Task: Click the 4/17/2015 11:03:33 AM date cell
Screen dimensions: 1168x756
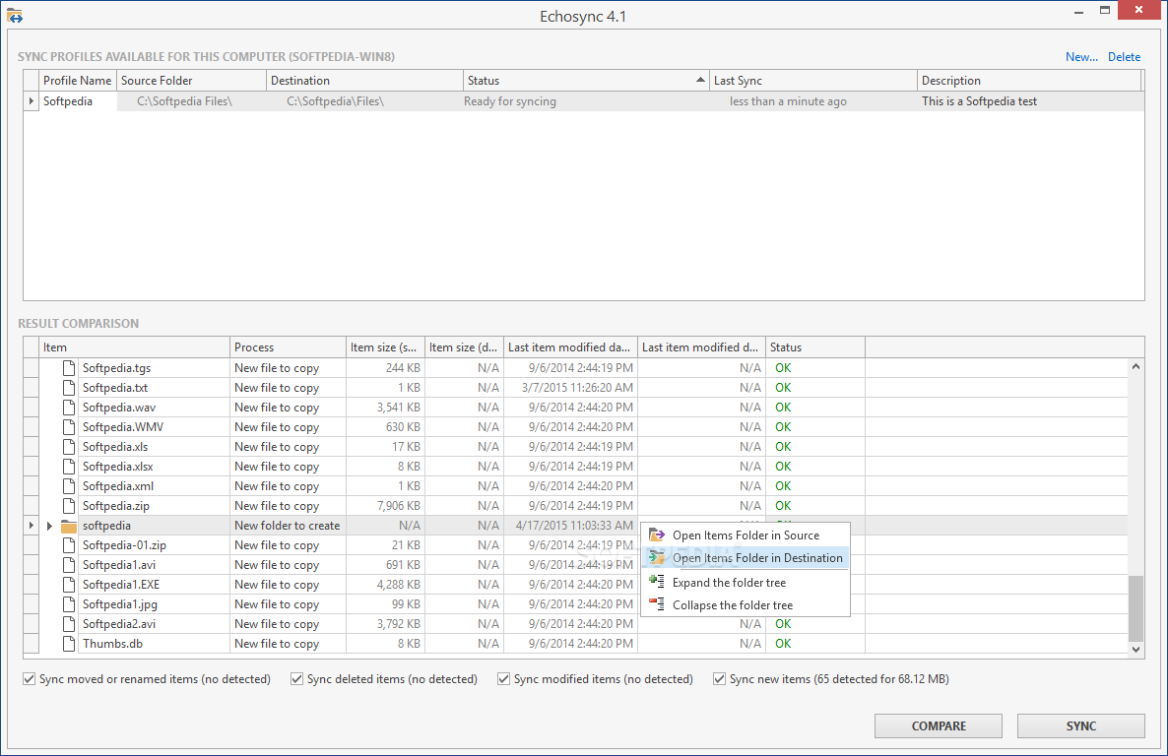Action: pyautogui.click(x=570, y=526)
